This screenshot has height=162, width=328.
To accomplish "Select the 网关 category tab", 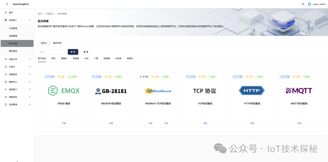I will (x=53, y=58).
